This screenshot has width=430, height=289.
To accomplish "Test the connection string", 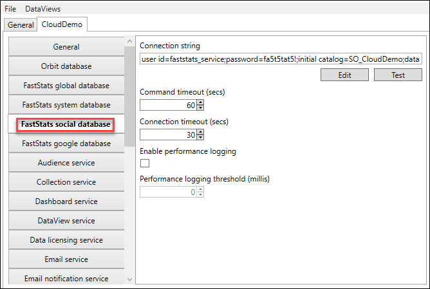I will tap(398, 75).
